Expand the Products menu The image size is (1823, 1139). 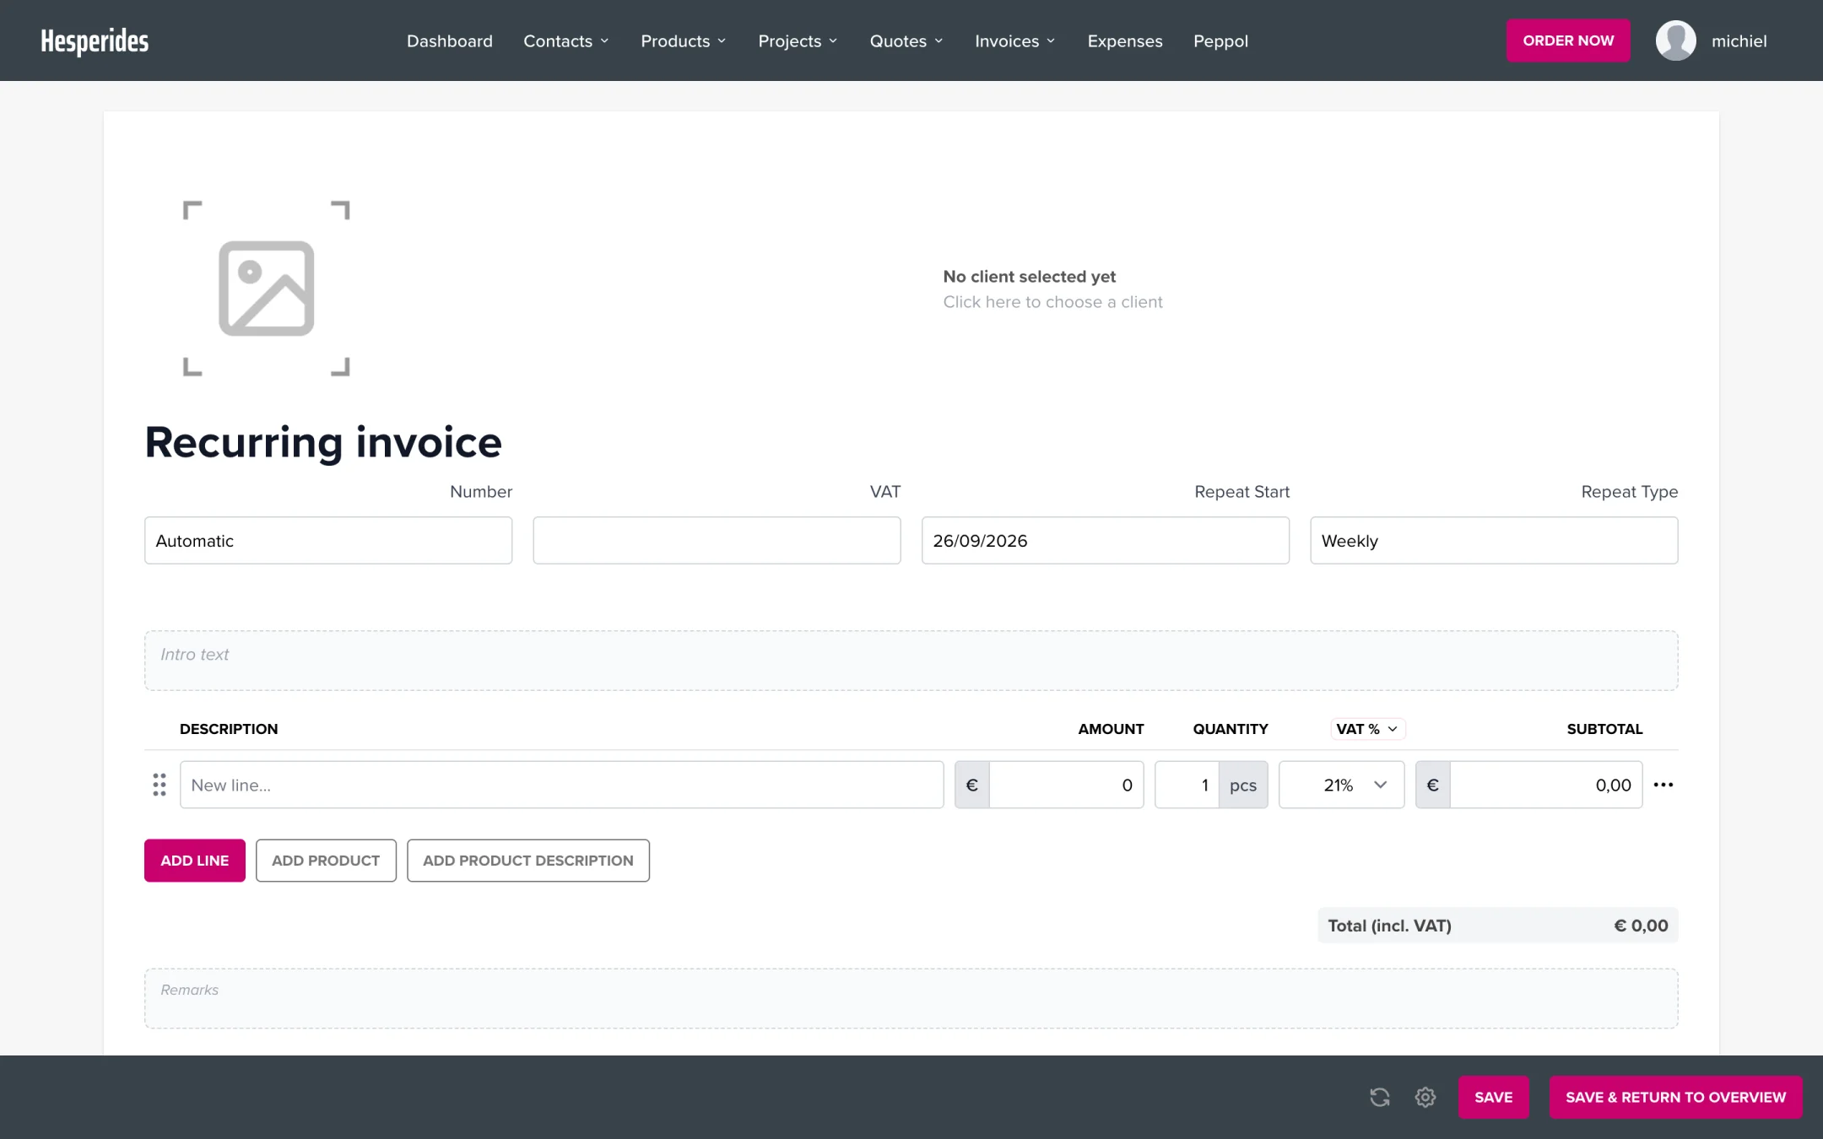(x=684, y=40)
